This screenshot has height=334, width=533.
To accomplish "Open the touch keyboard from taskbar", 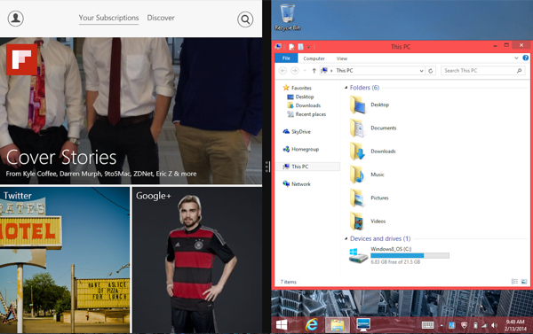I will (427, 325).
